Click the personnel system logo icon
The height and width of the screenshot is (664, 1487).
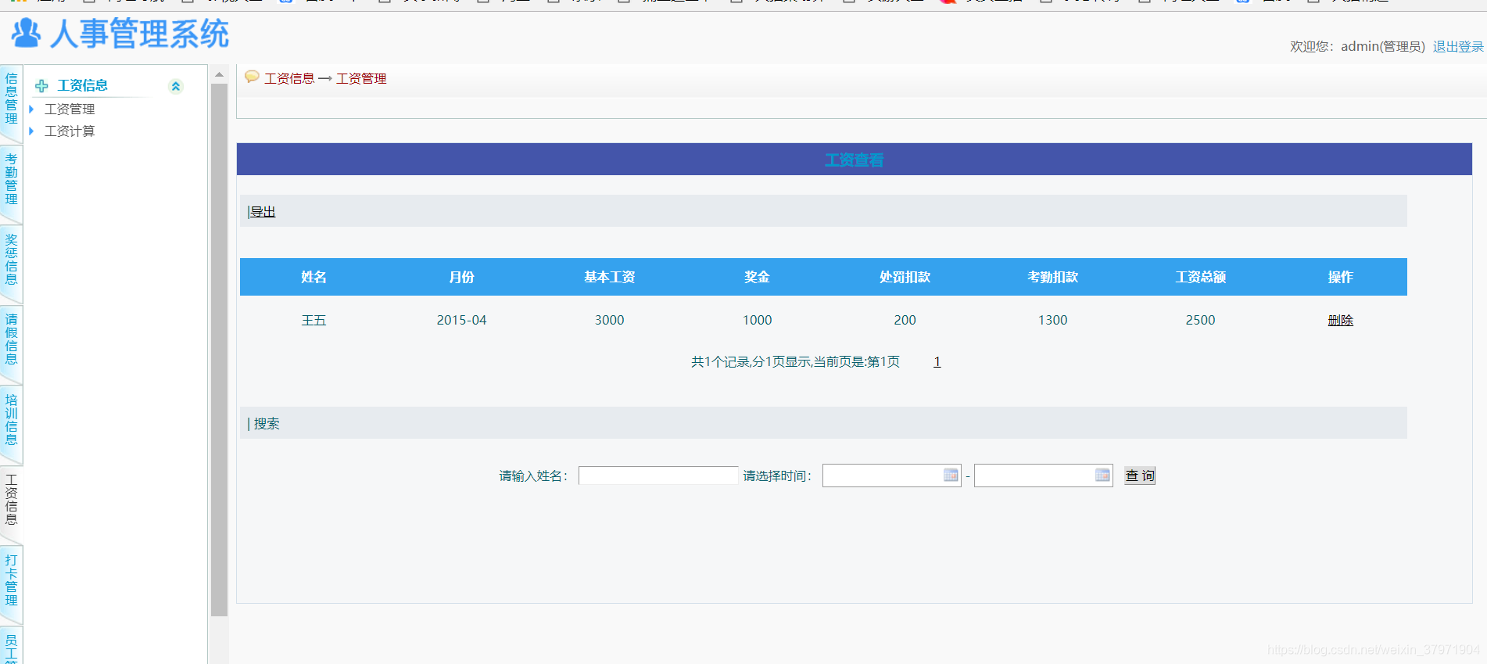point(26,32)
